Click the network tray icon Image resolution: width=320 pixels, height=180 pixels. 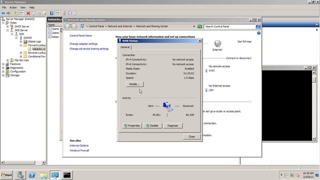coord(292,175)
